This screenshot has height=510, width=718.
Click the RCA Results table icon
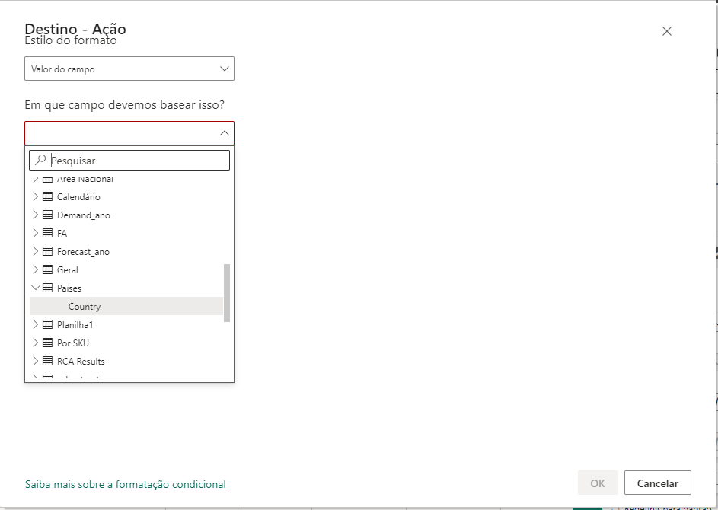coord(48,362)
